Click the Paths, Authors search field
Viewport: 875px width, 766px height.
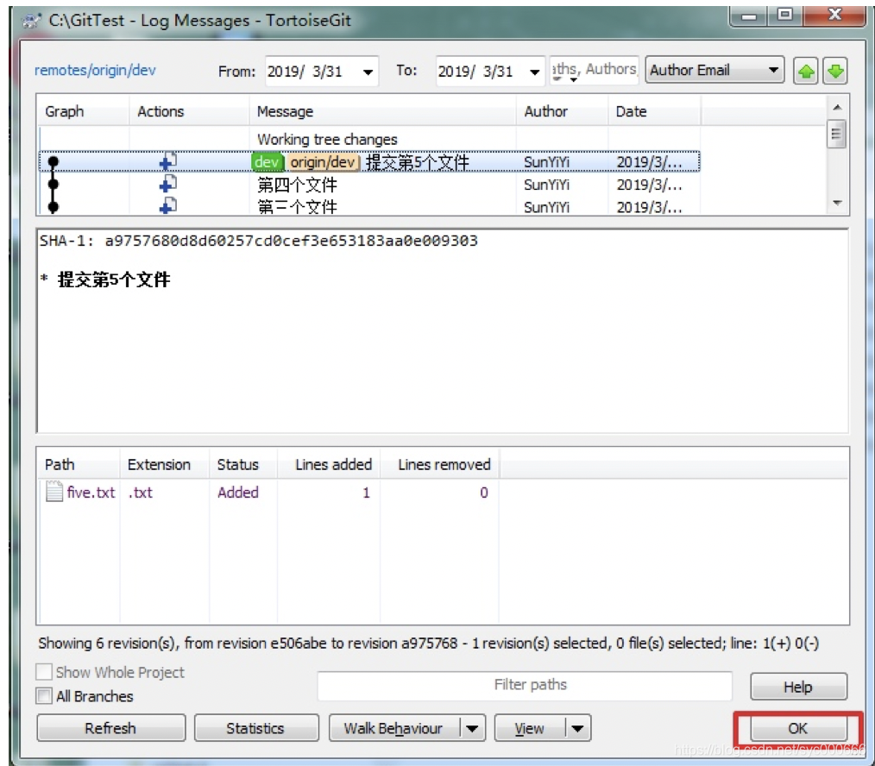click(595, 70)
